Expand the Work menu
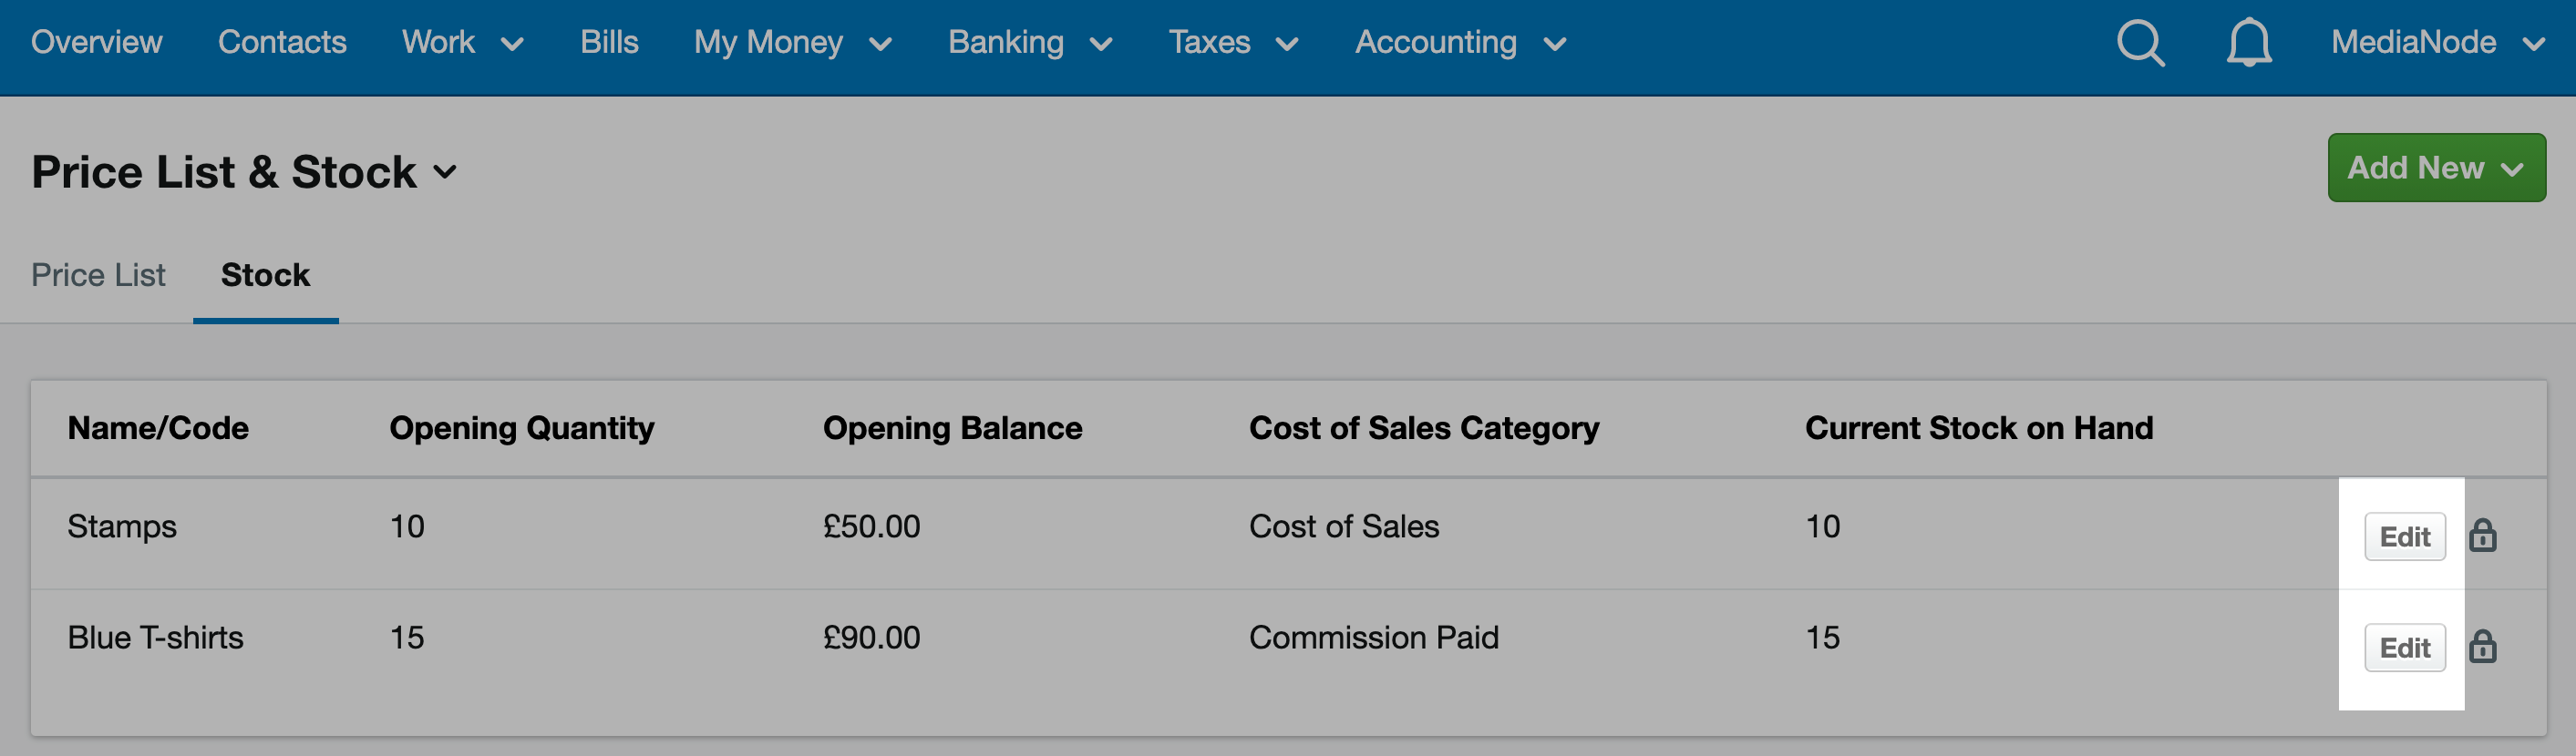 [x=463, y=42]
